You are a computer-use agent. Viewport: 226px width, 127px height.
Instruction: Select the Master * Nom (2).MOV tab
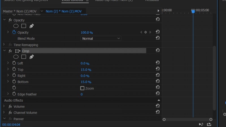[x=20, y=11]
